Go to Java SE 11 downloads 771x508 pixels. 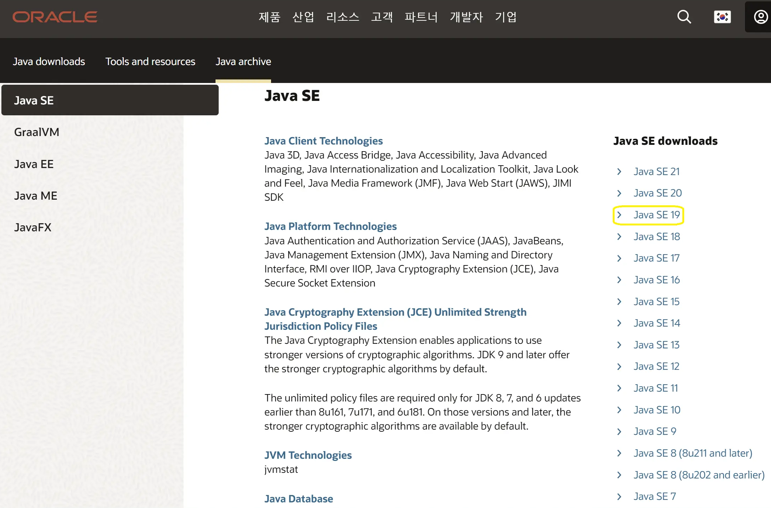656,388
